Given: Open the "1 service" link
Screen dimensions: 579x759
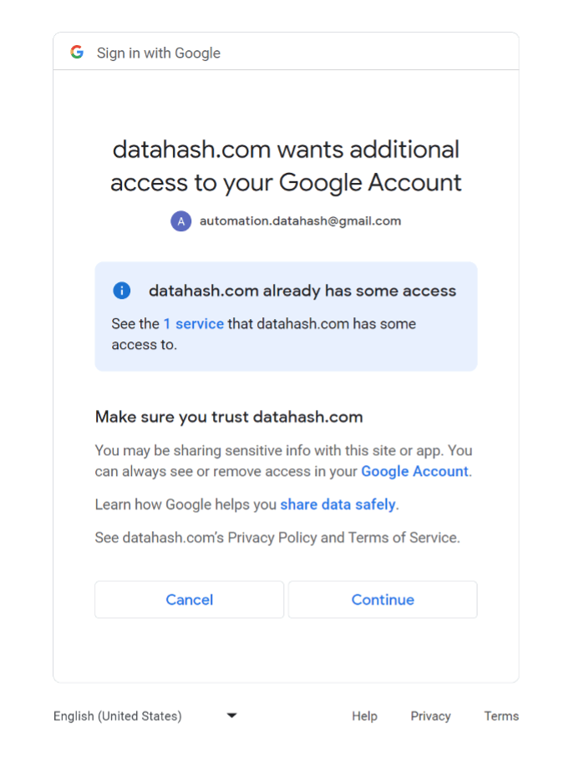Looking at the screenshot, I should click(x=194, y=323).
